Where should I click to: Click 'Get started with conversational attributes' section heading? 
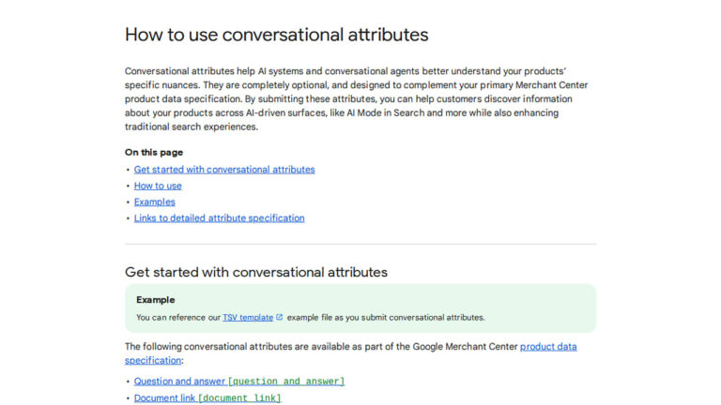tap(256, 272)
